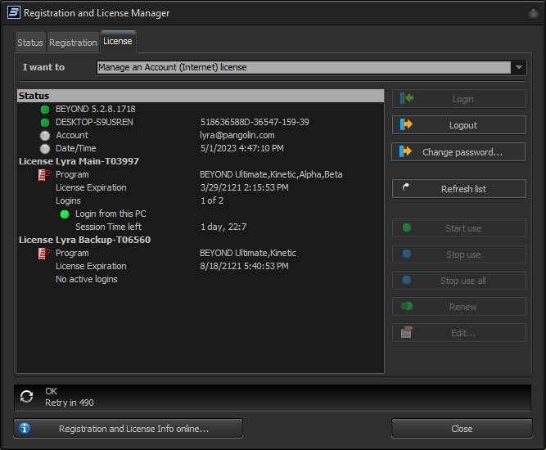The image size is (546, 450).
Task: Open Registration and License Info online
Action: (x=129, y=428)
